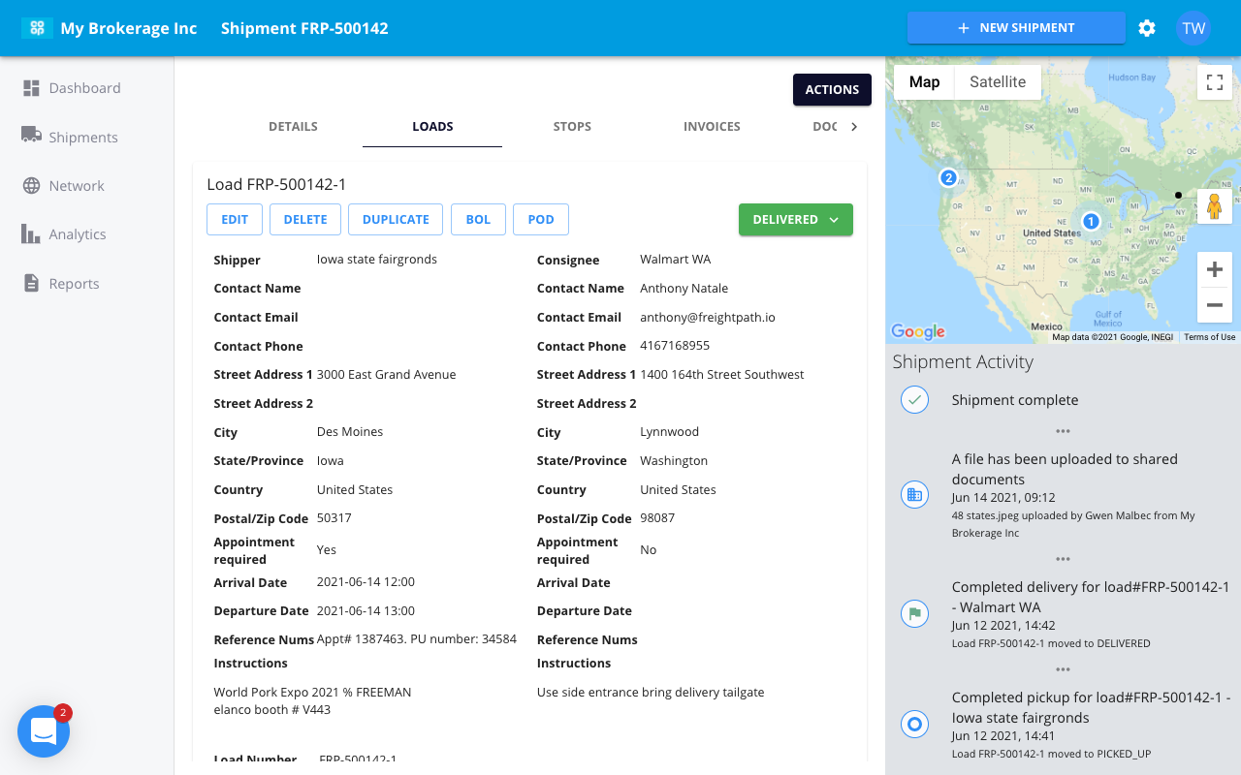This screenshot has width=1241, height=775.
Task: Switch to the STOPS tab
Action: (x=572, y=127)
